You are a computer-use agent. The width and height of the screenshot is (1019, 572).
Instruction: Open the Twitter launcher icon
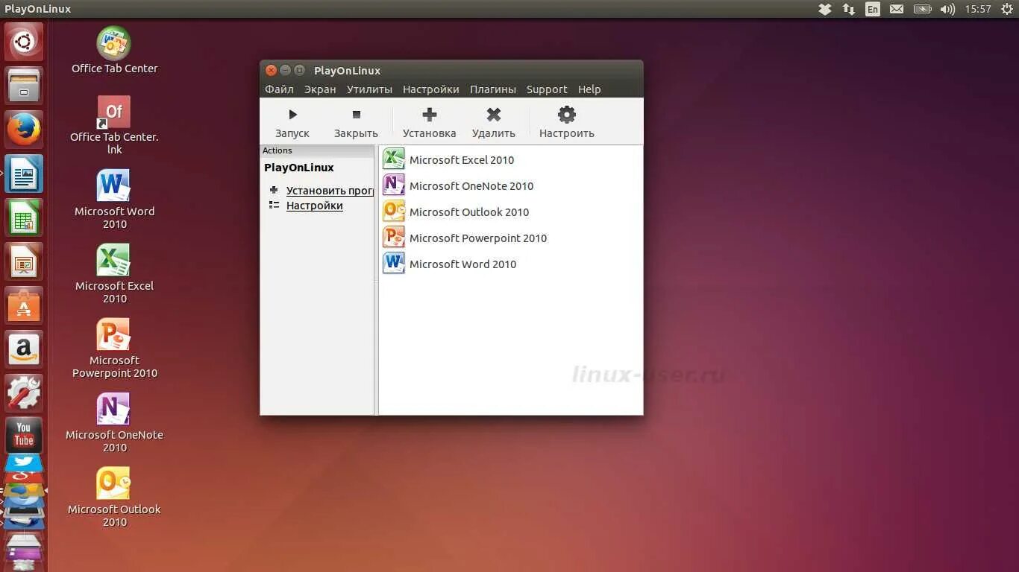point(24,462)
